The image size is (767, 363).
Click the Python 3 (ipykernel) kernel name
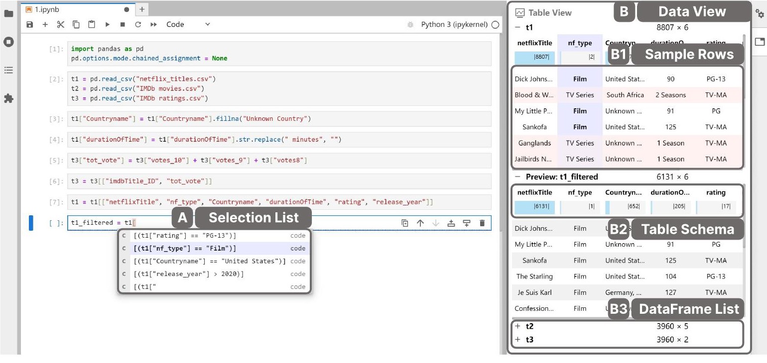[x=454, y=24]
